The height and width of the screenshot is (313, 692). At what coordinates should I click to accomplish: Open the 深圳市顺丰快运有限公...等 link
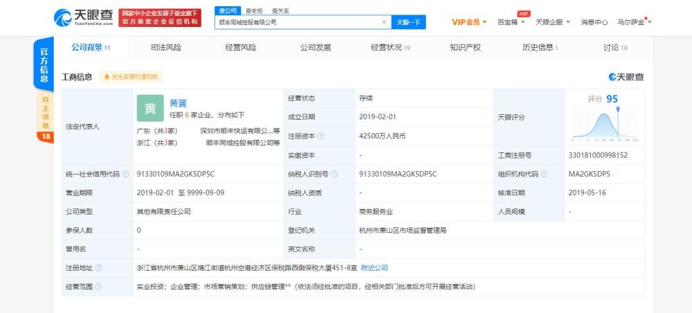pos(240,131)
